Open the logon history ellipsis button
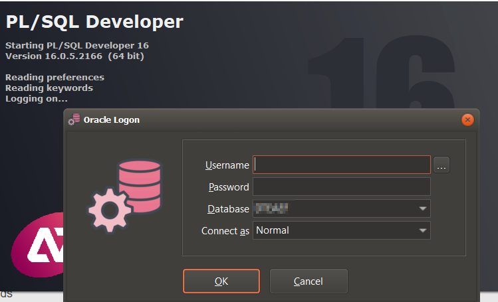The height and width of the screenshot is (302, 498). coord(441,165)
